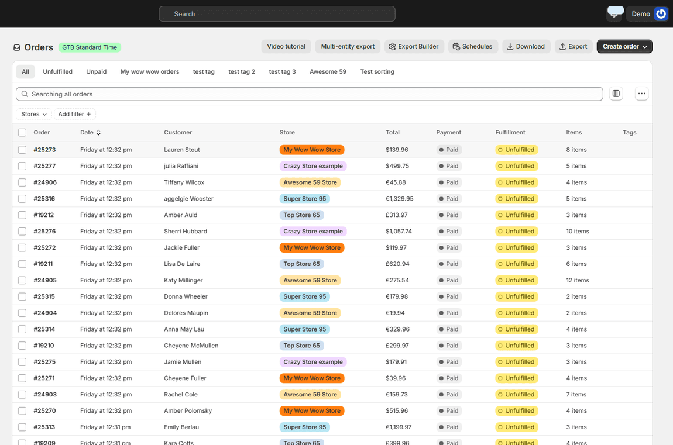Click the total $1,057.74
The width and height of the screenshot is (673, 445).
(399, 231)
